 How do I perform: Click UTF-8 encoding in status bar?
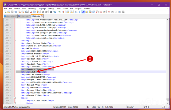point(153,107)
